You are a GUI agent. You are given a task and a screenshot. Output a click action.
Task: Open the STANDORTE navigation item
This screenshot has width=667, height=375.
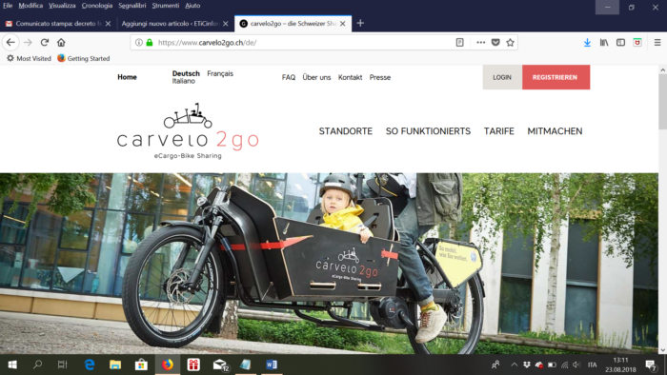[x=345, y=131]
